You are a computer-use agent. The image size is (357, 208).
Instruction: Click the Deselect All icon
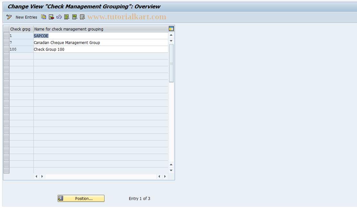82,17
